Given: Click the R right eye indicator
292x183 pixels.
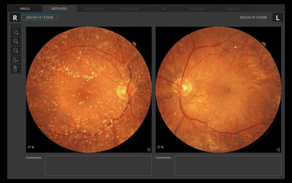Looking at the screenshot, I should 15,17.
